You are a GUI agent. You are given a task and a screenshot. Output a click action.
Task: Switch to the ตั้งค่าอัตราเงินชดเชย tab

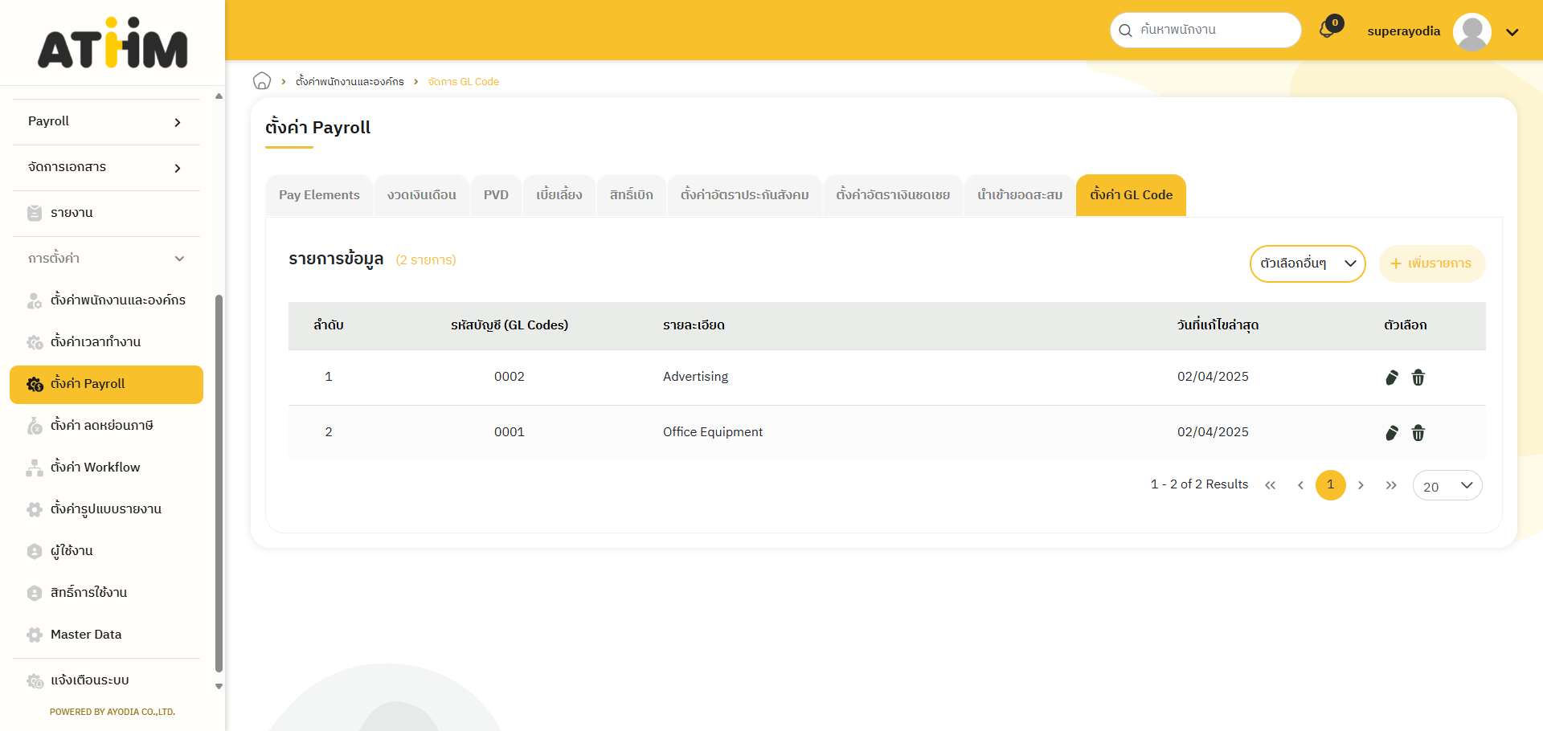click(893, 195)
